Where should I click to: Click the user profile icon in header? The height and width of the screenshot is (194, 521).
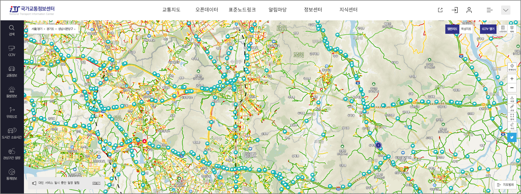point(469,10)
